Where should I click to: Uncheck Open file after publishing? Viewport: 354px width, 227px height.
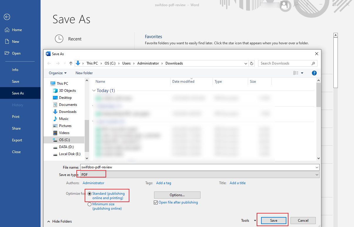tap(156, 202)
